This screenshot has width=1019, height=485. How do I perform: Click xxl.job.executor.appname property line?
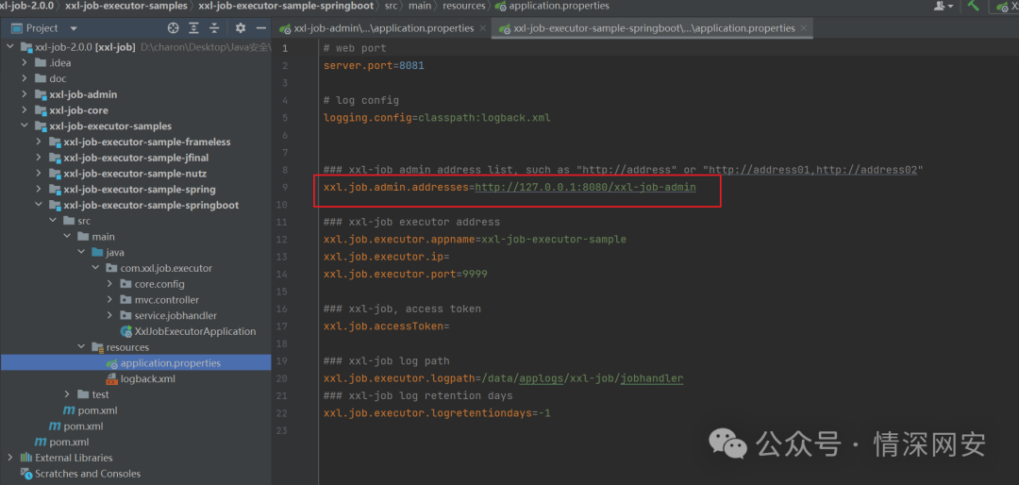(x=475, y=240)
